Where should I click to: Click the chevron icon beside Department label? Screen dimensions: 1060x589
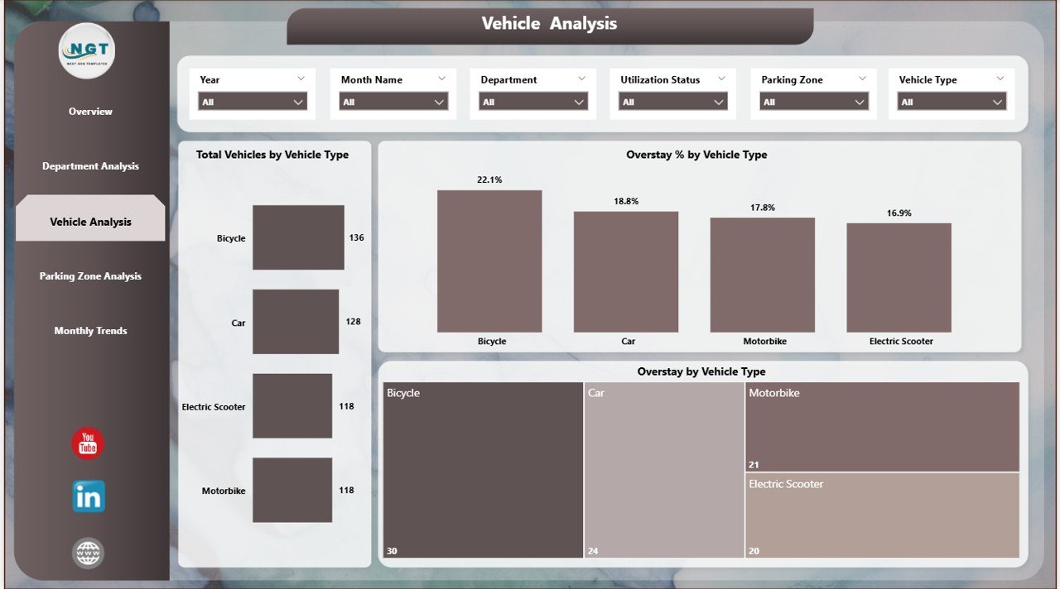[581, 79]
